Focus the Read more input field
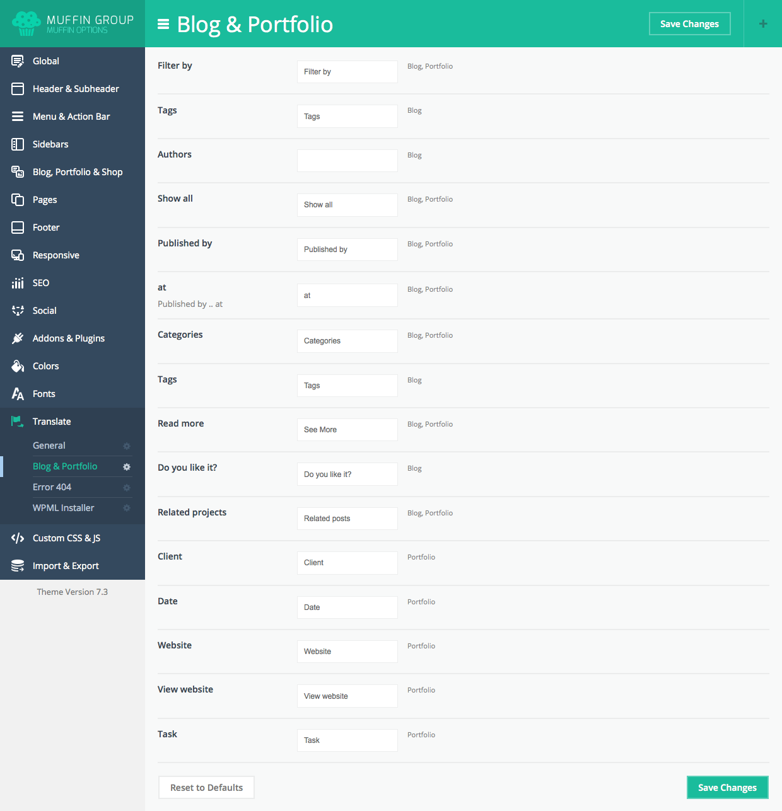782x811 pixels. pyautogui.click(x=347, y=430)
